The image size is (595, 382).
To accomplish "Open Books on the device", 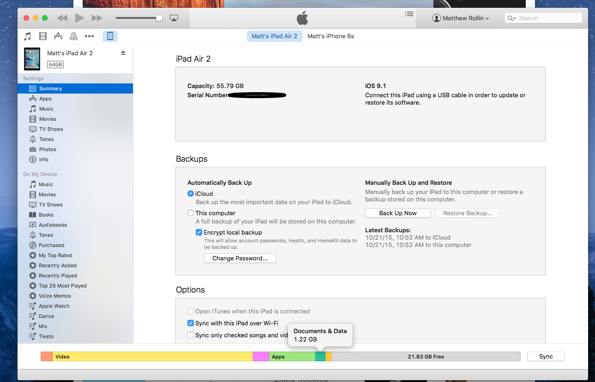I will [75, 215].
